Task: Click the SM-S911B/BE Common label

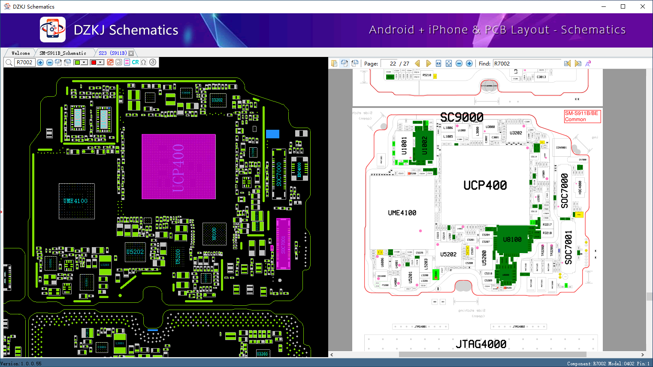Action: [x=582, y=116]
